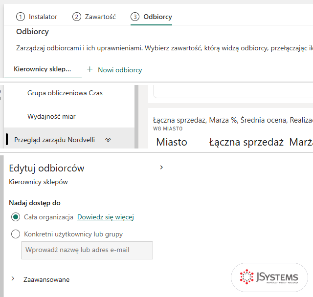The image size is (313, 297).
Task: Collapse the Edytuj odbiorców pane chevron
Action: [161, 168]
